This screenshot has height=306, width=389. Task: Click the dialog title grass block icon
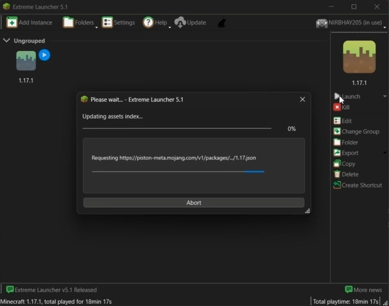pos(84,99)
